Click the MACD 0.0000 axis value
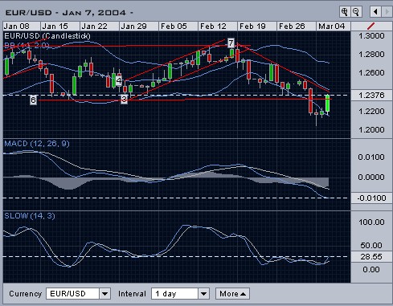393x306 pixels. click(x=371, y=177)
